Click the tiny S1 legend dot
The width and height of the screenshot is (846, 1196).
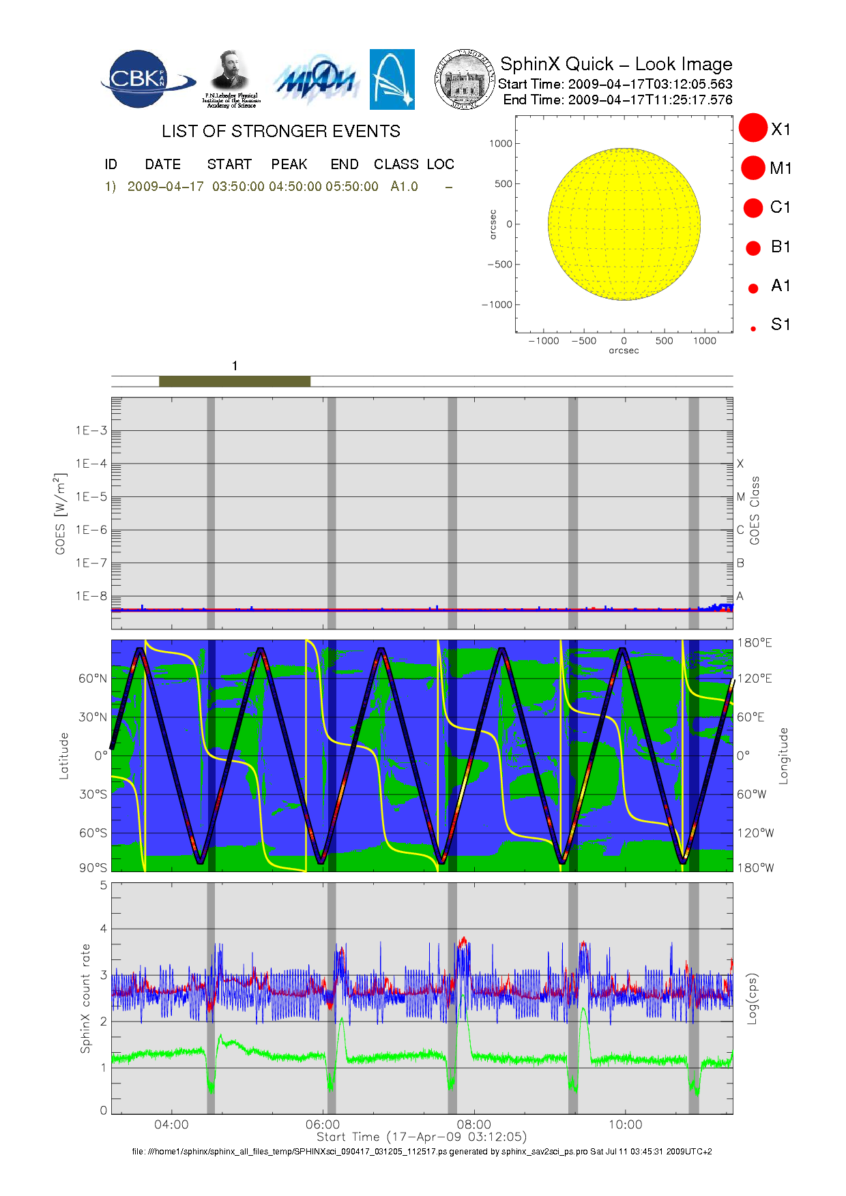[753, 329]
